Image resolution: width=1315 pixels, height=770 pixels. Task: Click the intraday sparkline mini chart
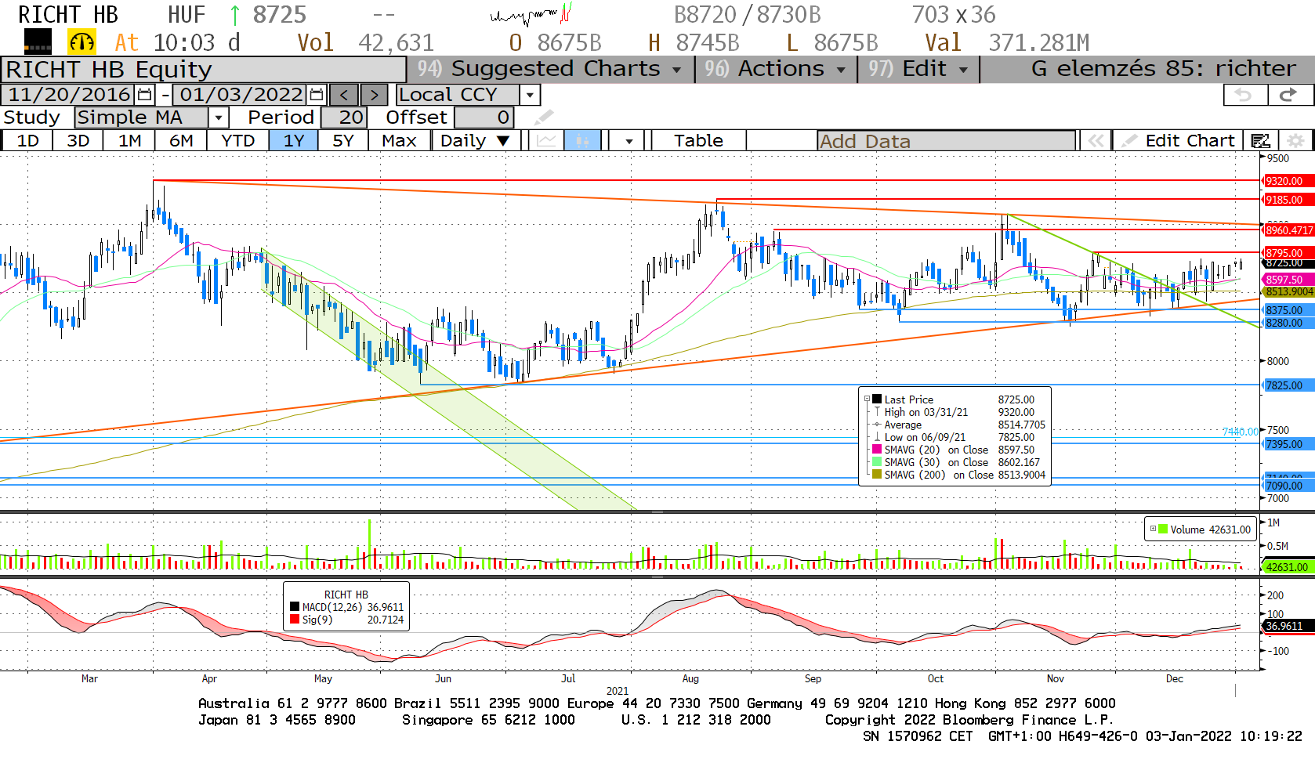click(531, 14)
